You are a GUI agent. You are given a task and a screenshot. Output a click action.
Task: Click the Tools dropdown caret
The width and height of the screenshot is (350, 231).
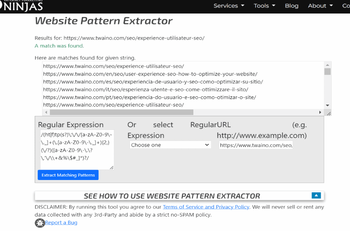[x=273, y=6]
